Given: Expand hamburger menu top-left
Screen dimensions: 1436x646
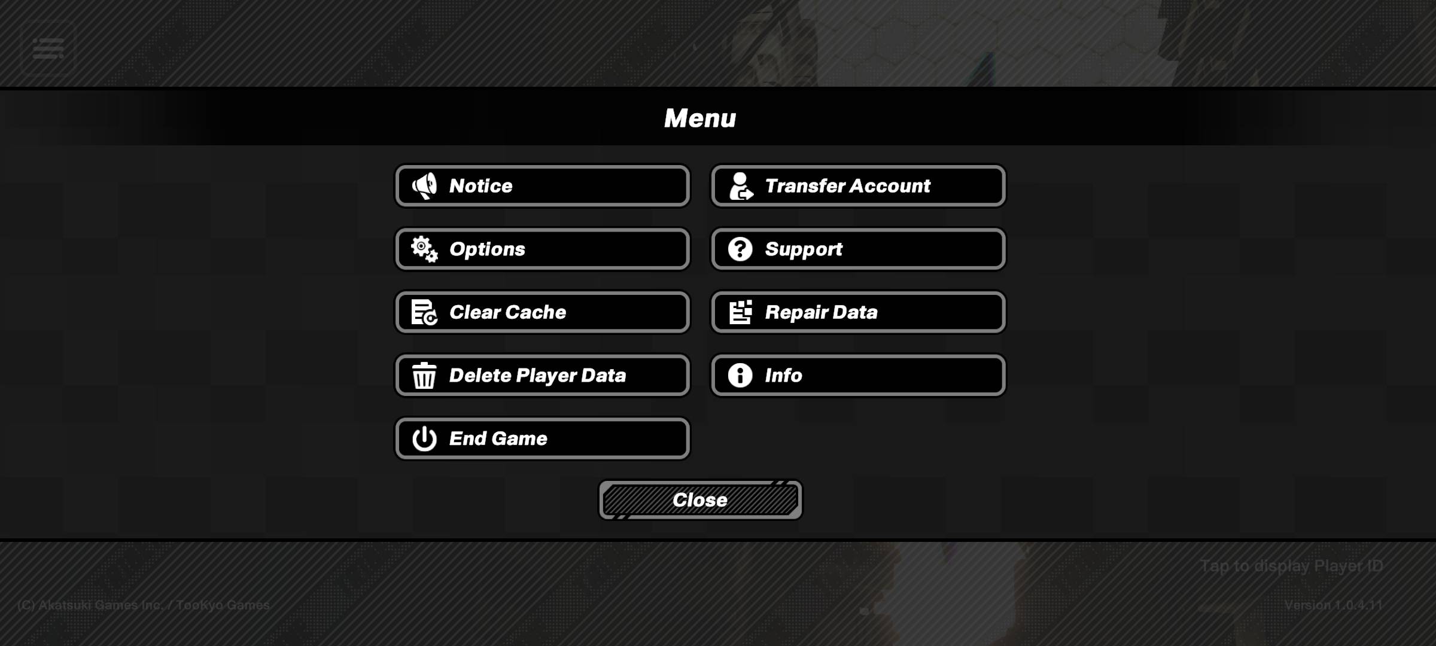Looking at the screenshot, I should click(48, 48).
